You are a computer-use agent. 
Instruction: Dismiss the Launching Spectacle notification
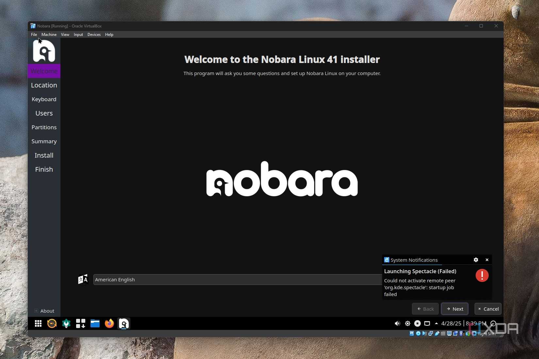pos(487,260)
